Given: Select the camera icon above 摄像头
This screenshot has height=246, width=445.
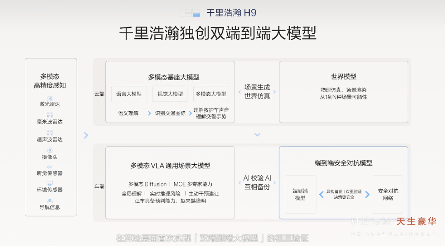Looking at the screenshot, I should 50,150.
